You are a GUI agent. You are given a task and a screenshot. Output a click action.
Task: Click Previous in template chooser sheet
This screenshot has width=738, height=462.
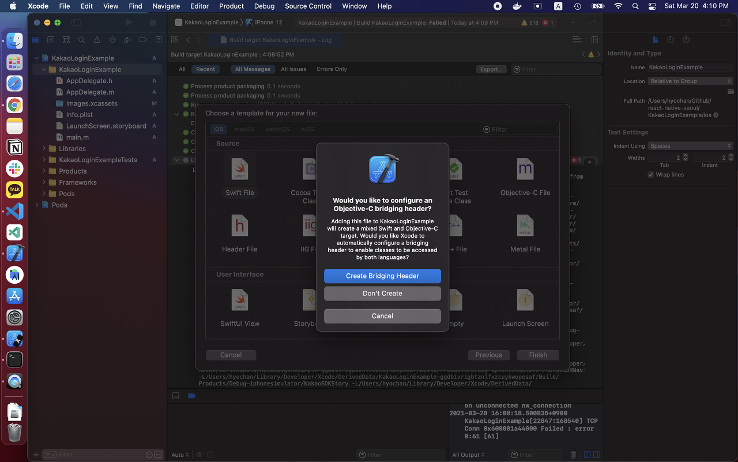coord(488,355)
